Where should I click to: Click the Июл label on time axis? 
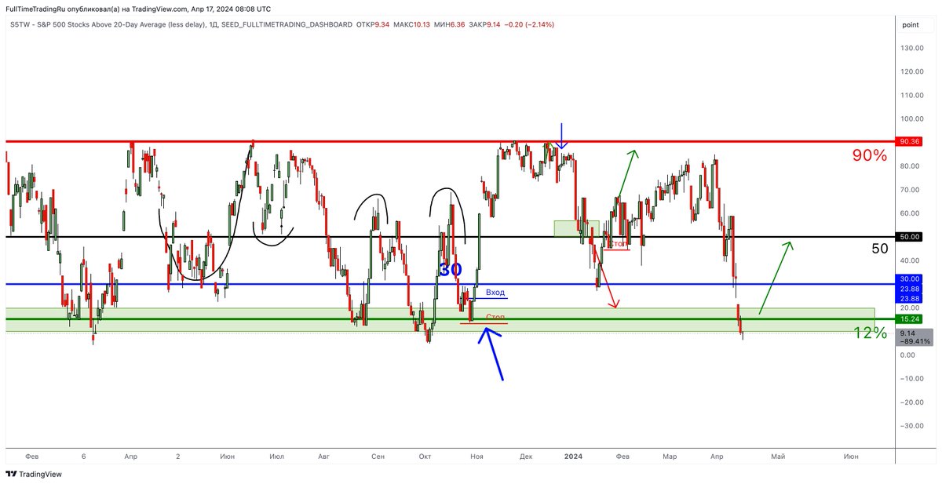[276, 456]
